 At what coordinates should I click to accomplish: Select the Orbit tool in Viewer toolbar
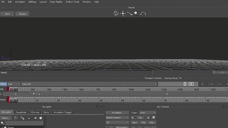116,13
